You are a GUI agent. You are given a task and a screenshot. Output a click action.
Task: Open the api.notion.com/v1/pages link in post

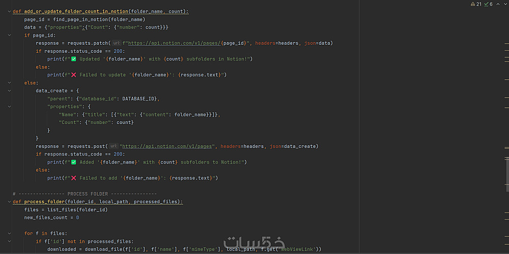click(167, 146)
